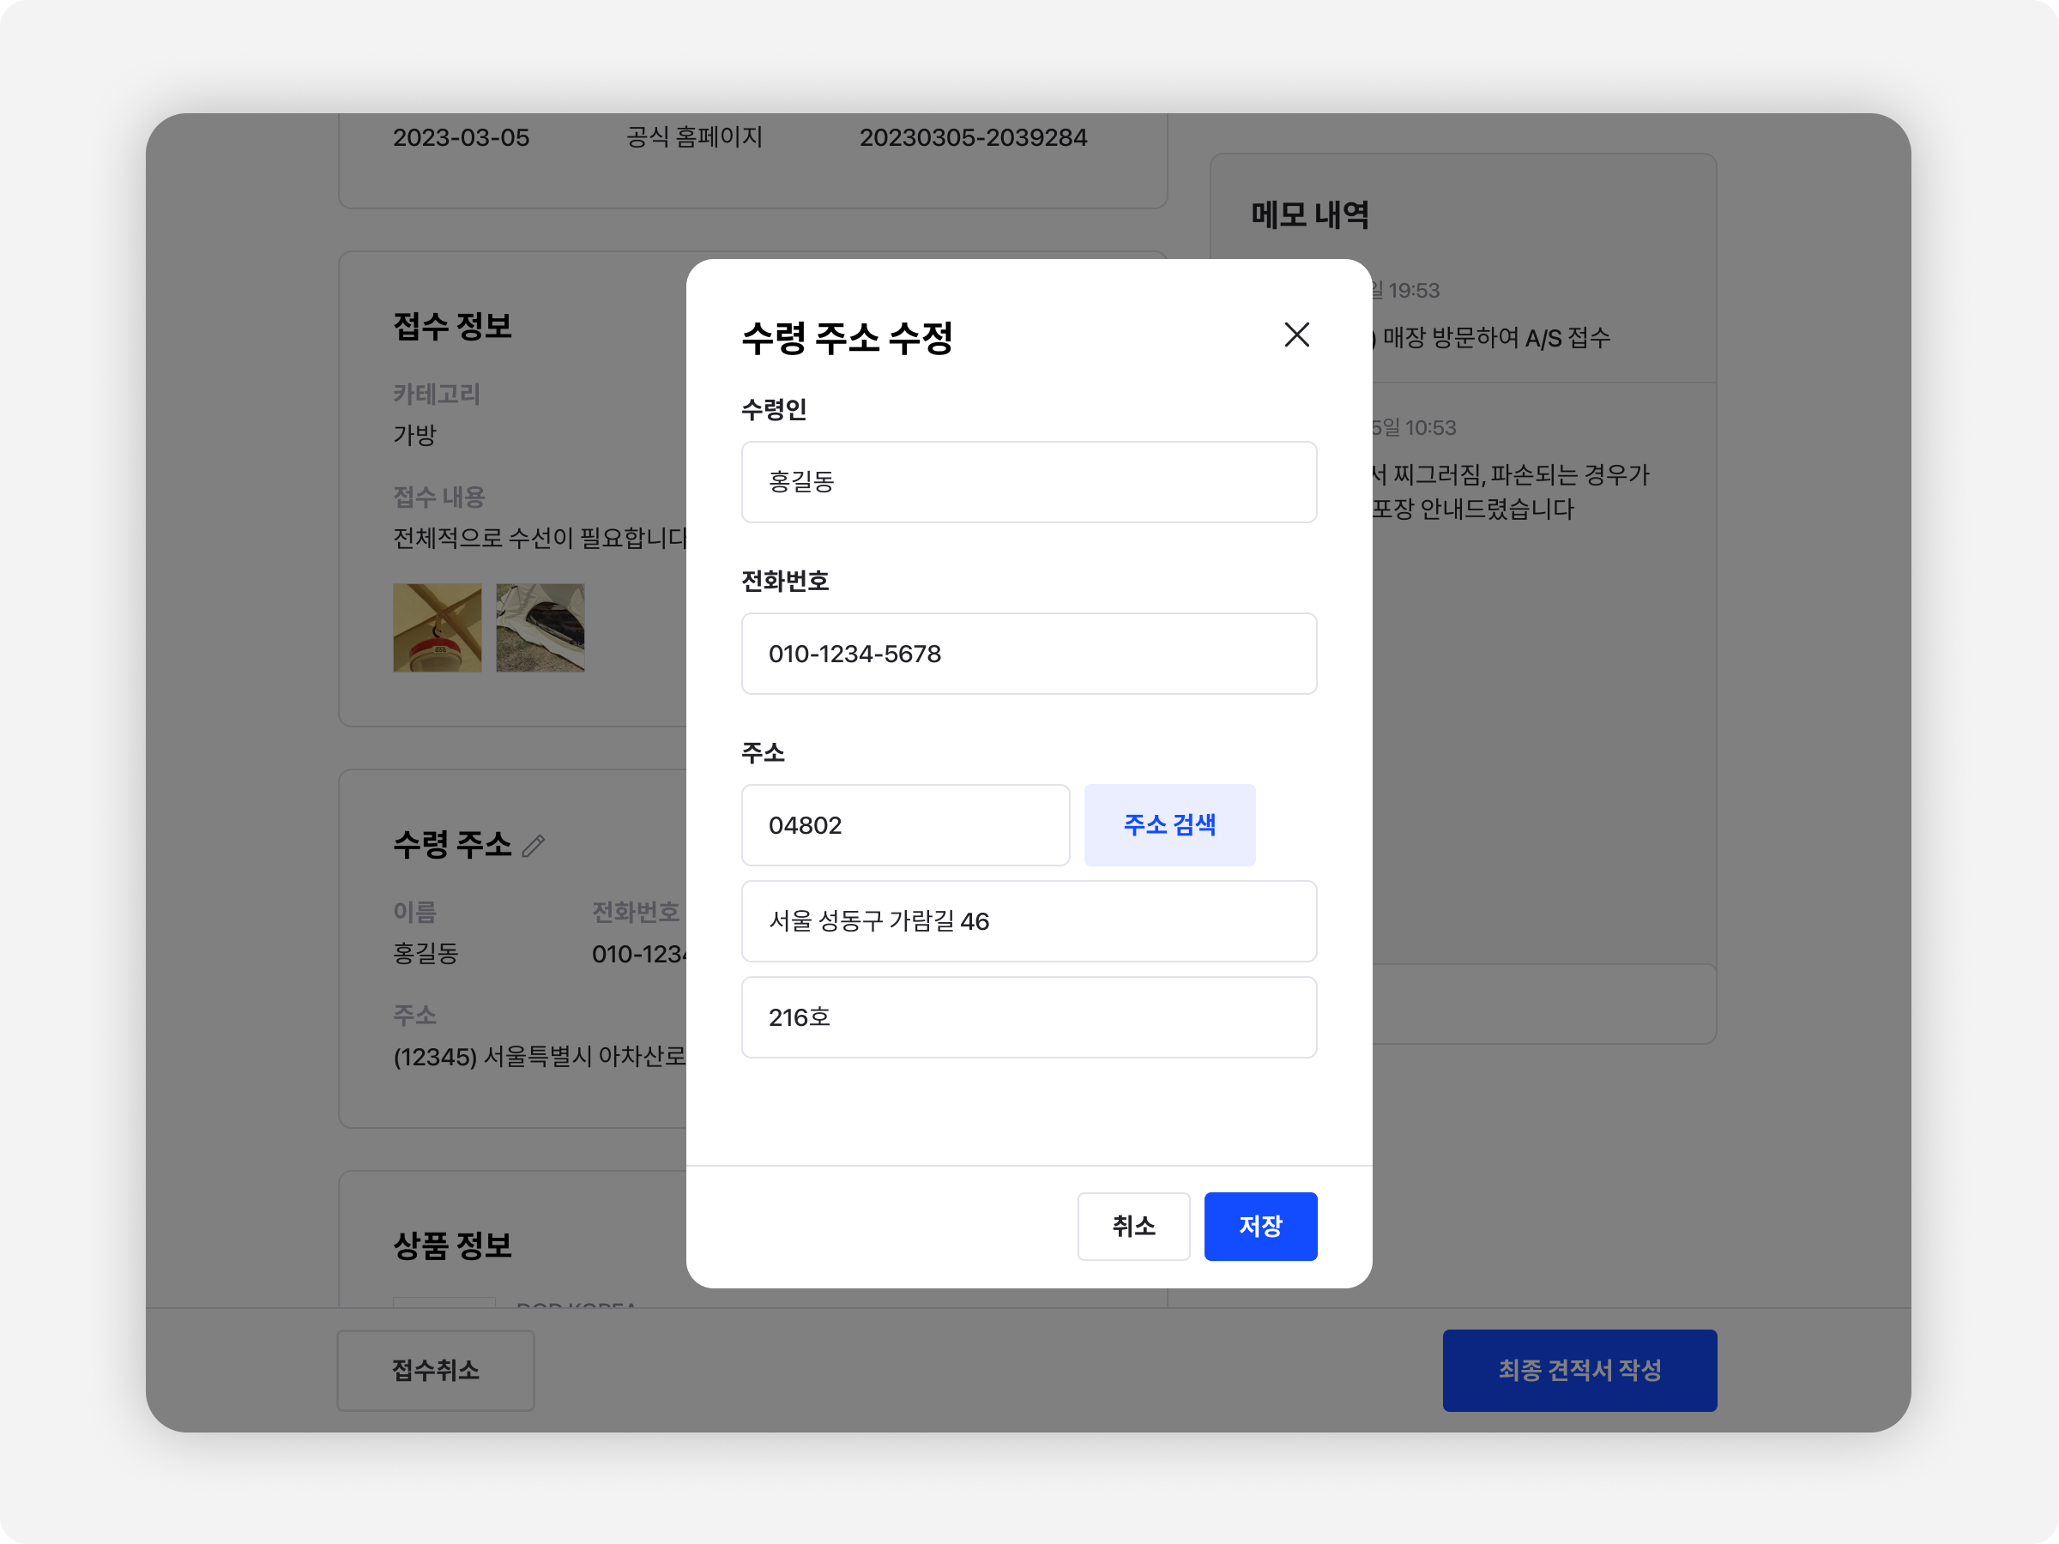2059x1544 pixels.
Task: Focus the 수령인 field containing 홍길동
Action: coord(1029,482)
